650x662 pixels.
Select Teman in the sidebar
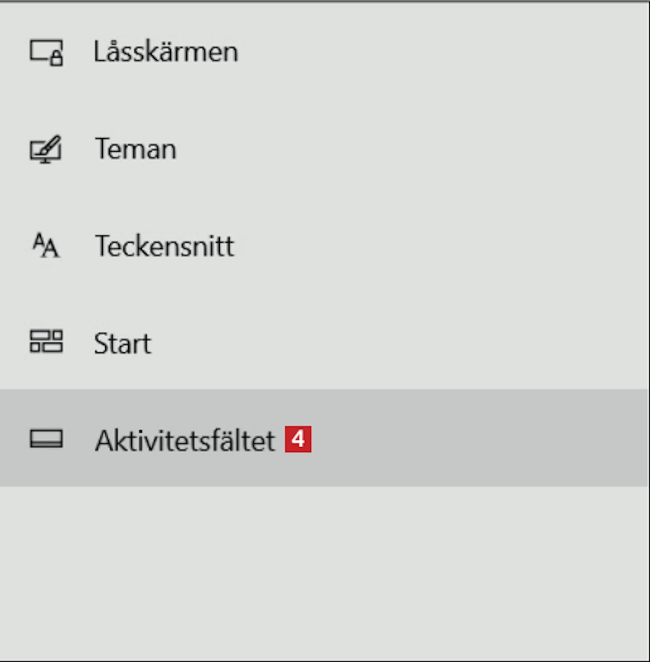135,149
